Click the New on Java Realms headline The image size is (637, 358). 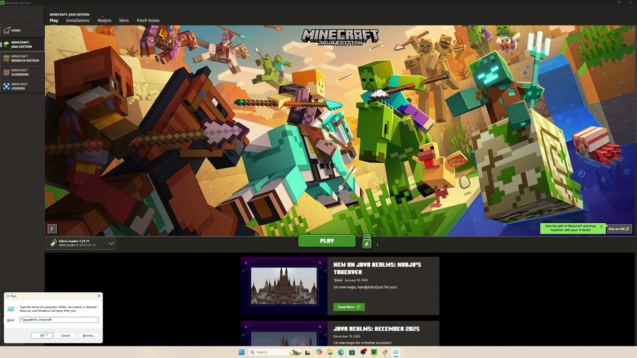(x=377, y=268)
